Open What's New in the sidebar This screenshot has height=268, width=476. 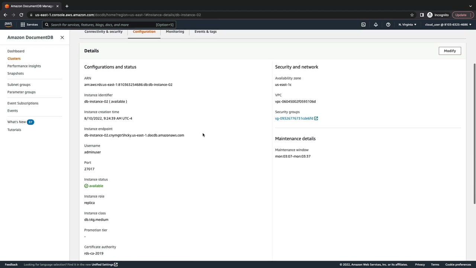click(17, 122)
